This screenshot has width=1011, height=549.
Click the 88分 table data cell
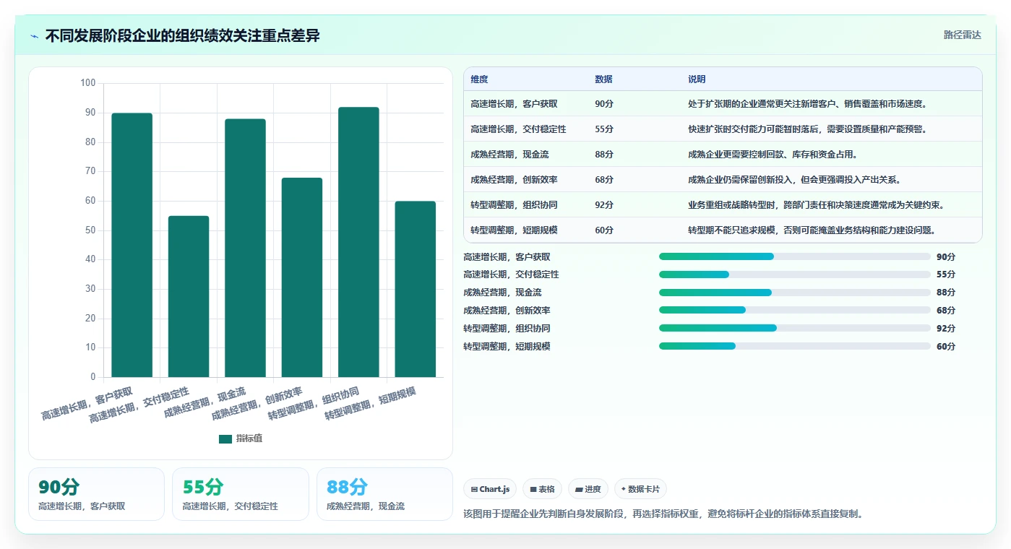(604, 155)
